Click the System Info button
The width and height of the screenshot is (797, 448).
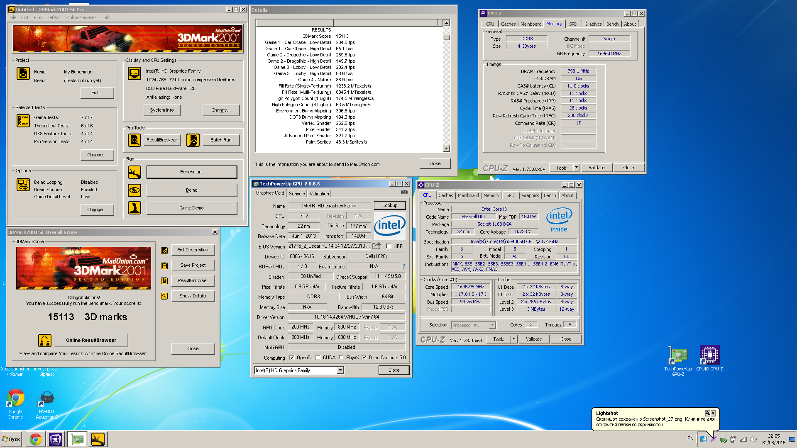pyautogui.click(x=162, y=110)
